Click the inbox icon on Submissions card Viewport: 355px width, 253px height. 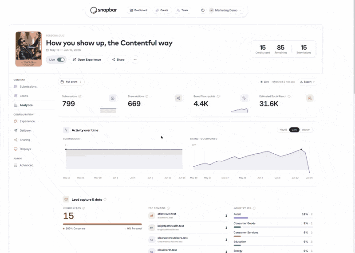click(x=113, y=98)
